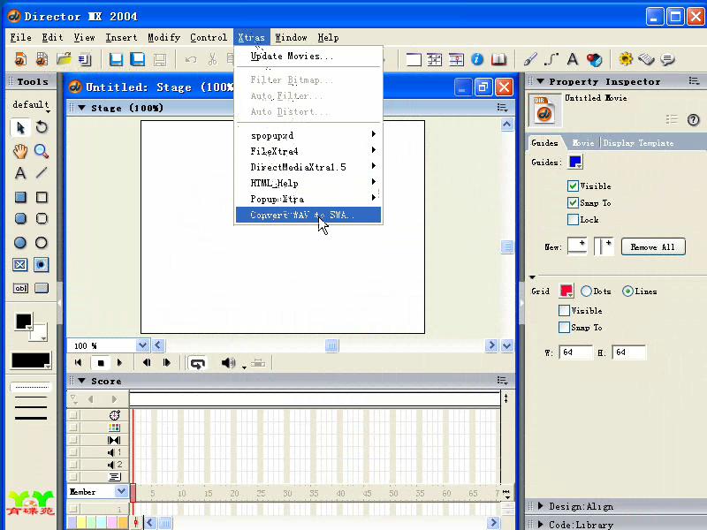Open the FileXtra4 submenu
Screen dimensions: 707x530
click(308, 151)
